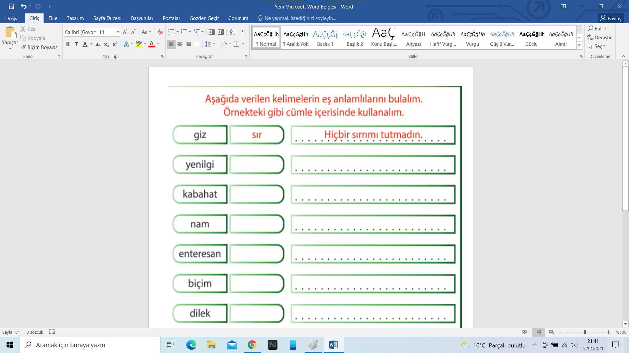The height and width of the screenshot is (353, 629).
Task: Switch to Sayfa Düzeni tab
Action: (107, 18)
